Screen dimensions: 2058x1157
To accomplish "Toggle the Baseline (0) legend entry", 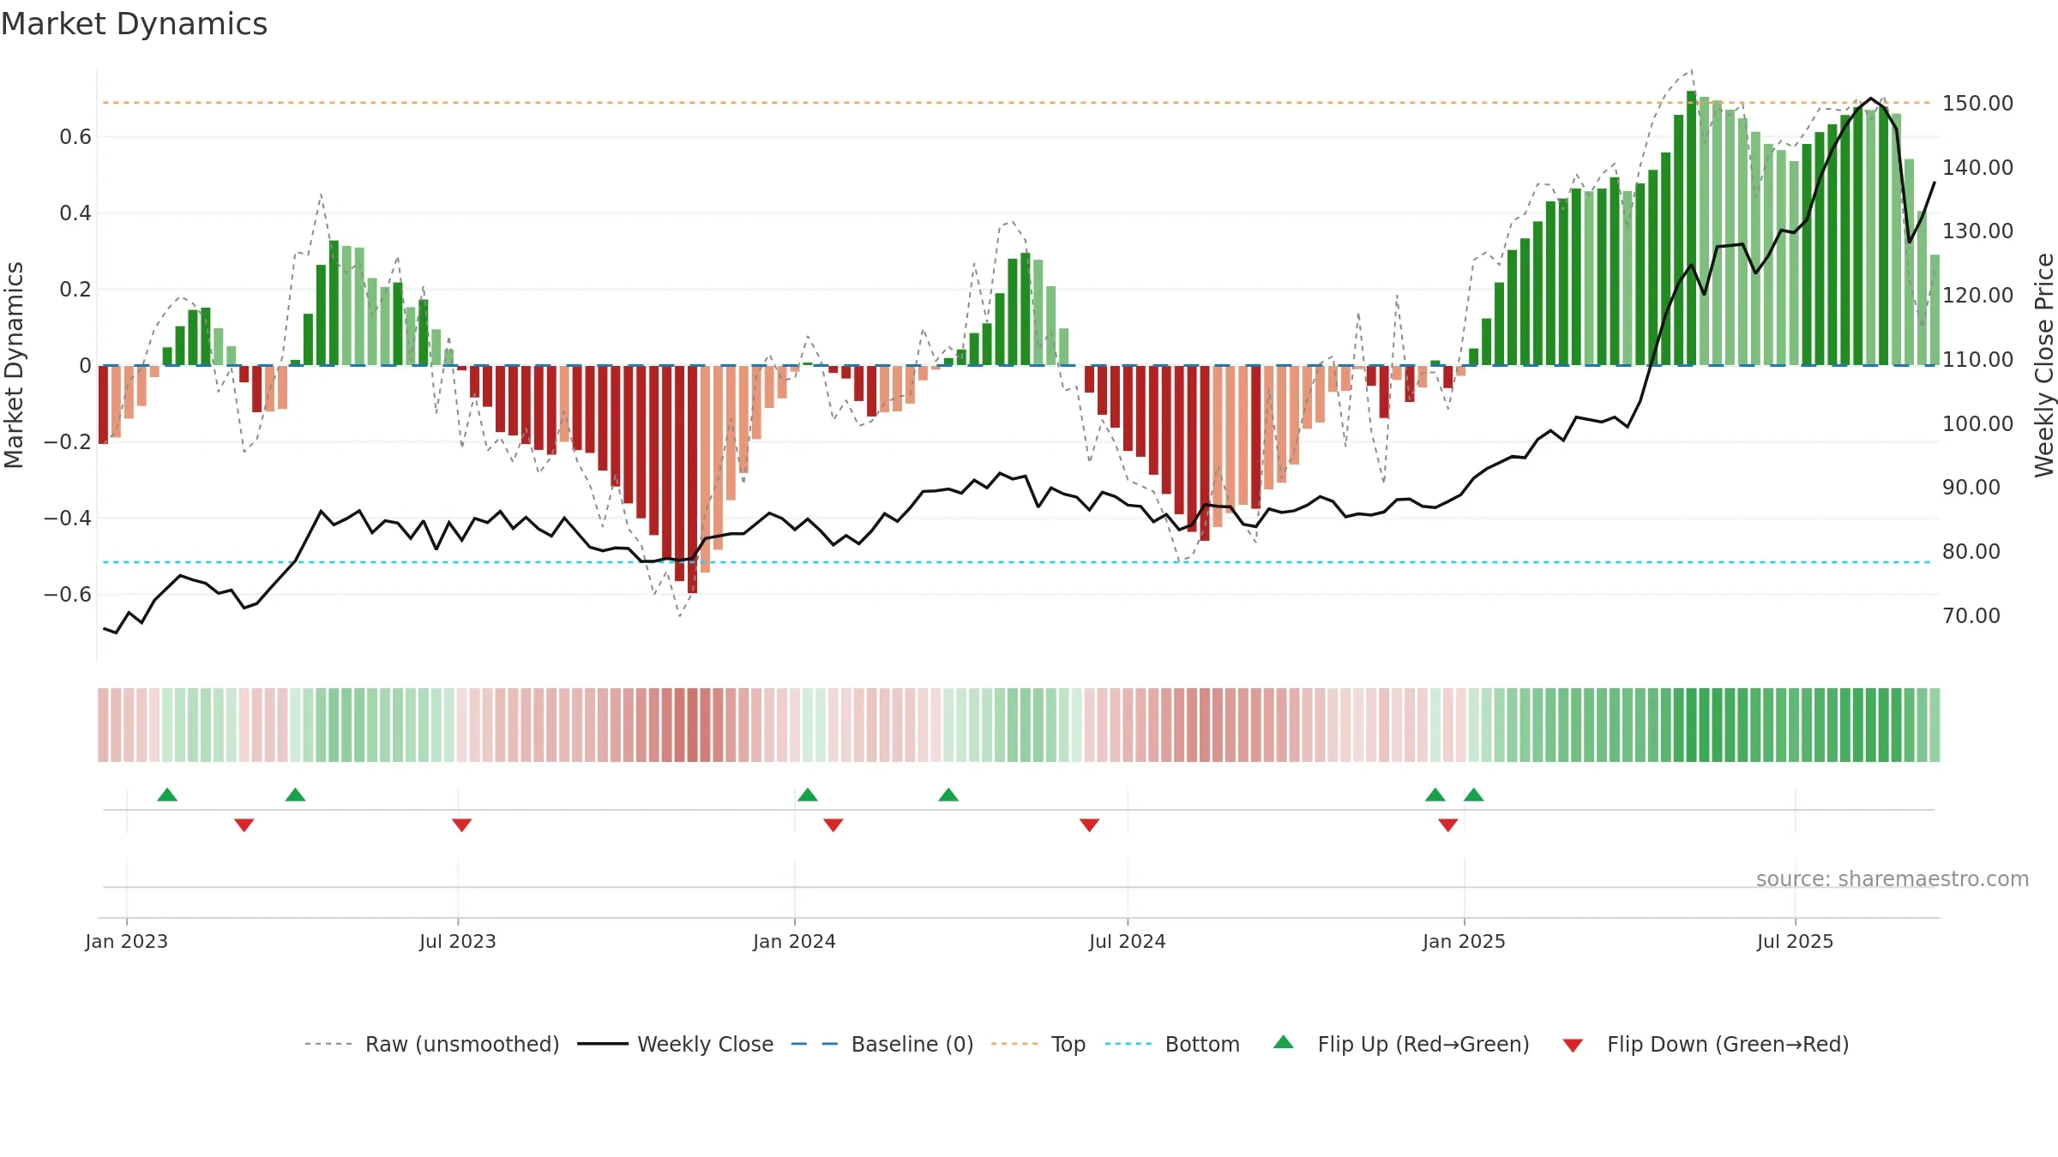I will click(882, 1044).
